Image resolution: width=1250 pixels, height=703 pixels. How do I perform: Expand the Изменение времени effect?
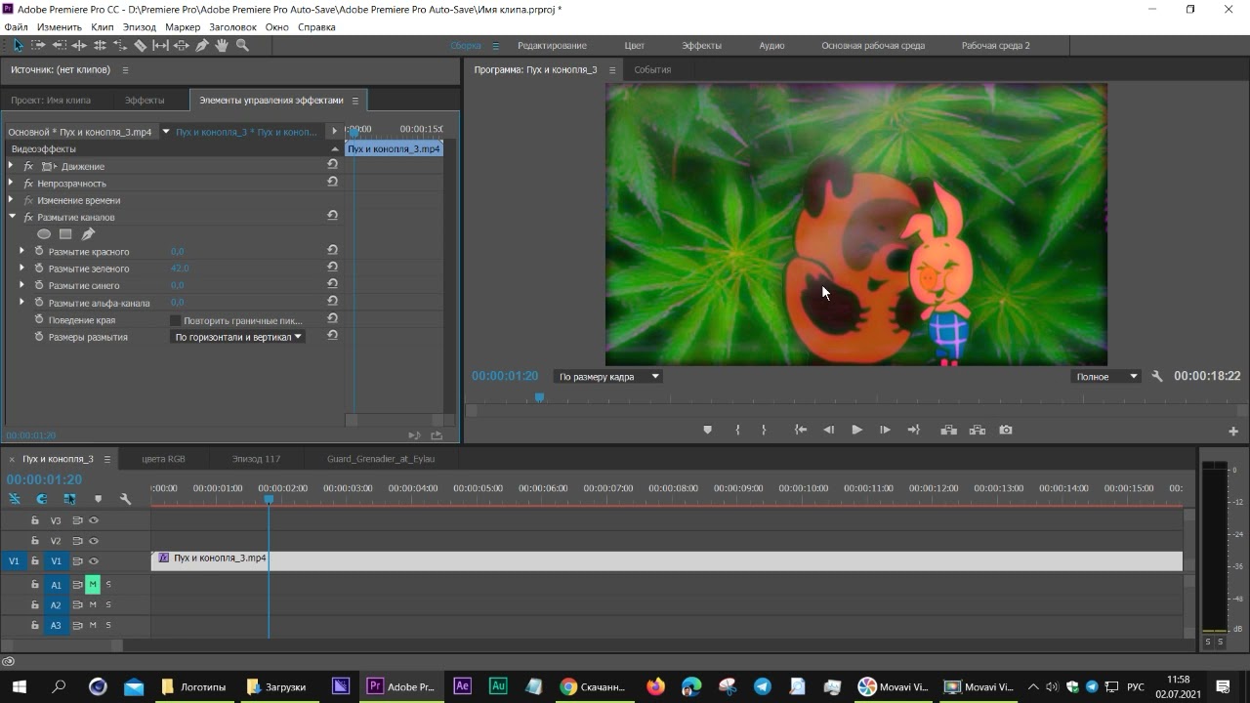[11, 200]
